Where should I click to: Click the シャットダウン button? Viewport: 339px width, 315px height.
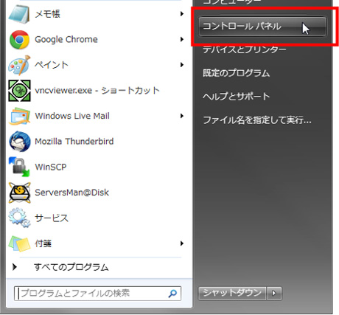(232, 293)
